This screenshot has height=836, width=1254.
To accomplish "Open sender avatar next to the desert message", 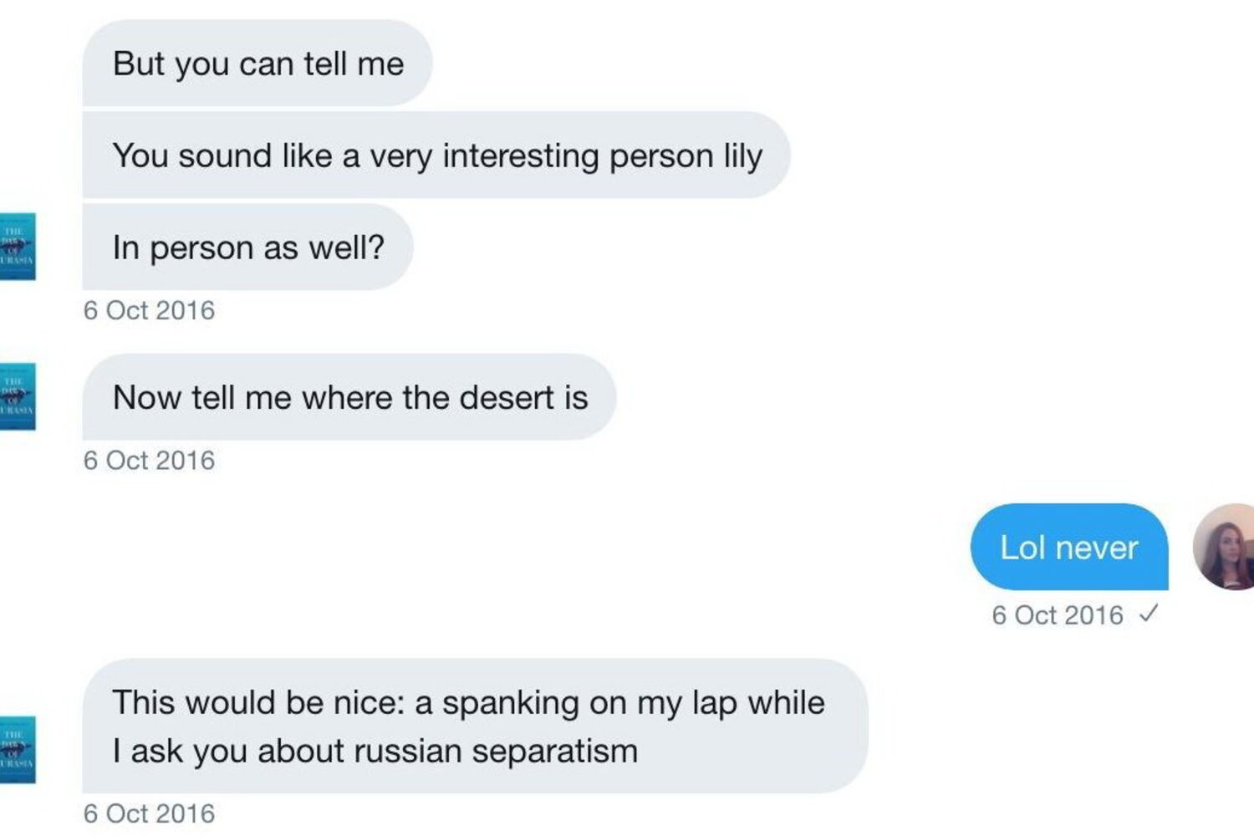I will pyautogui.click(x=17, y=396).
